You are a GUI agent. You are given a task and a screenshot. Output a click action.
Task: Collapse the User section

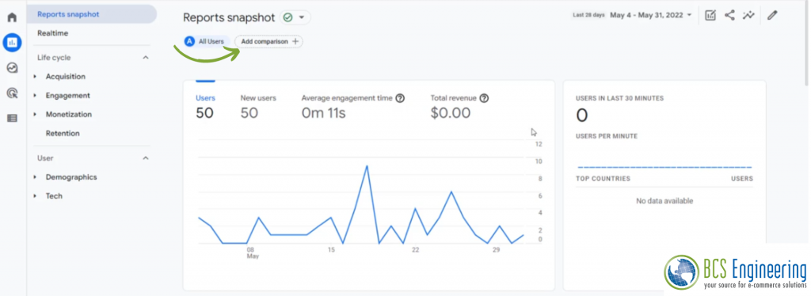click(146, 158)
